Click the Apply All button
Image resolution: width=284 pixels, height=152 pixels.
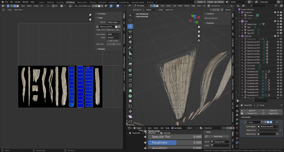[x=252, y=110]
